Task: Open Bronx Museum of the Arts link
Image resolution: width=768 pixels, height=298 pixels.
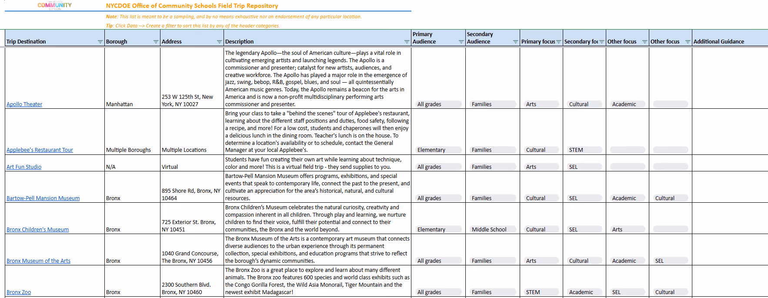Action: point(38,261)
